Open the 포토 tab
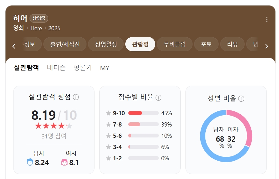 click(206, 44)
